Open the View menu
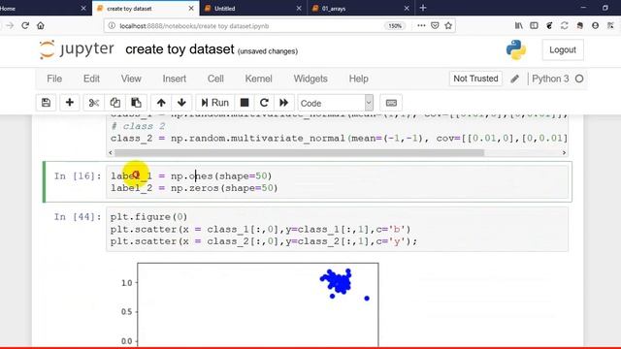The width and height of the screenshot is (621, 349). pyautogui.click(x=131, y=79)
